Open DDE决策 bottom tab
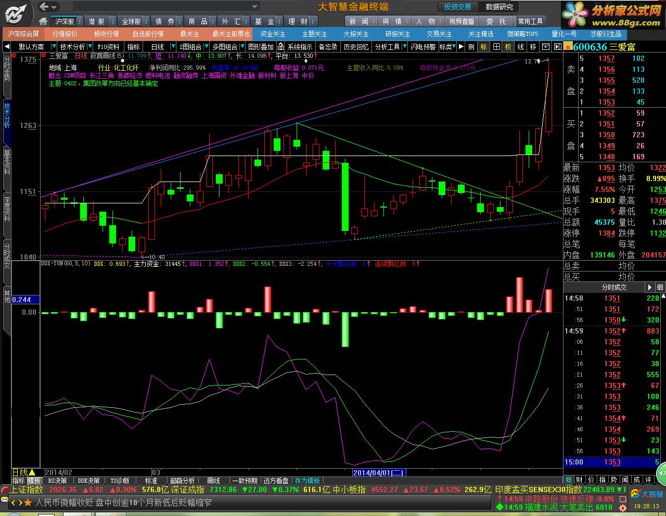 [88, 481]
